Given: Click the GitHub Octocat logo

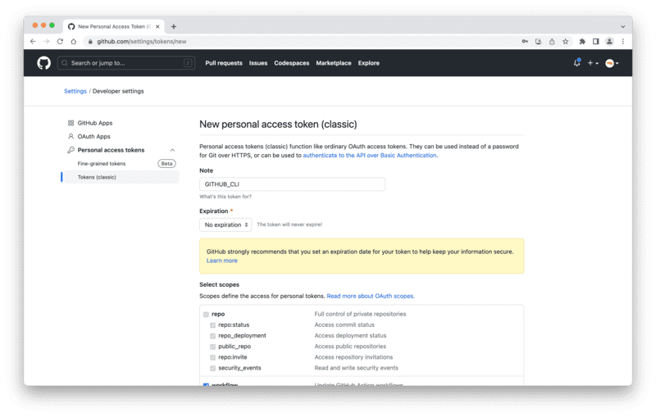Looking at the screenshot, I should (x=43, y=63).
